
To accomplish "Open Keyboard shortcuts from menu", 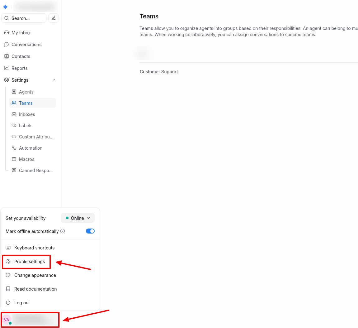I will click(x=34, y=248).
